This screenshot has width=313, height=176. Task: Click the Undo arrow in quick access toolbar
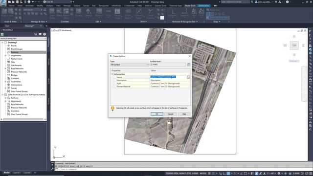pyautogui.click(x=33, y=2)
